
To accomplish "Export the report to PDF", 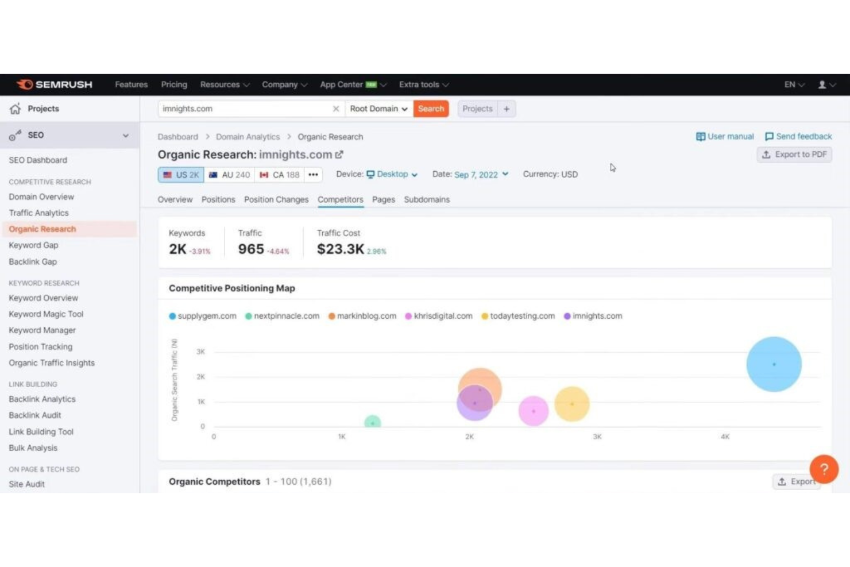I will (x=794, y=155).
